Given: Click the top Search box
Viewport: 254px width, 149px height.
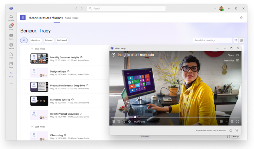Looking at the screenshot, I should 126,9.
